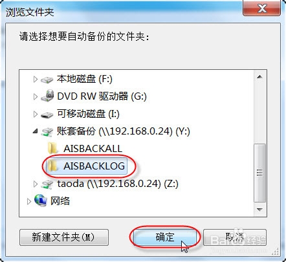This screenshot has width=286, height=262.
Task: Confirm selection with the 确定 button
Action: tap(165, 237)
